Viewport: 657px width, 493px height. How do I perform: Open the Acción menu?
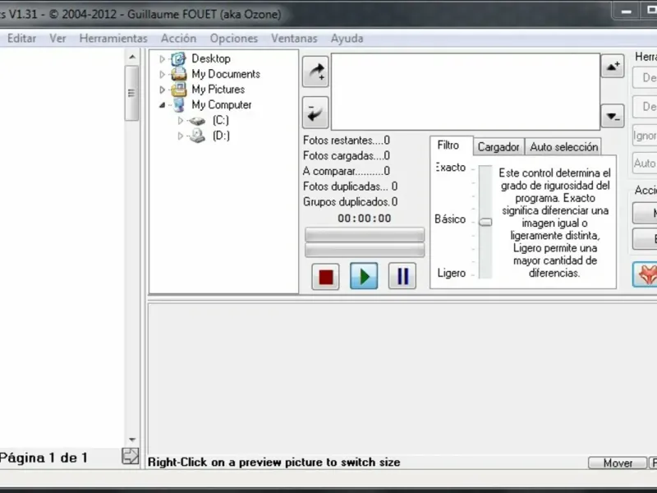(178, 39)
